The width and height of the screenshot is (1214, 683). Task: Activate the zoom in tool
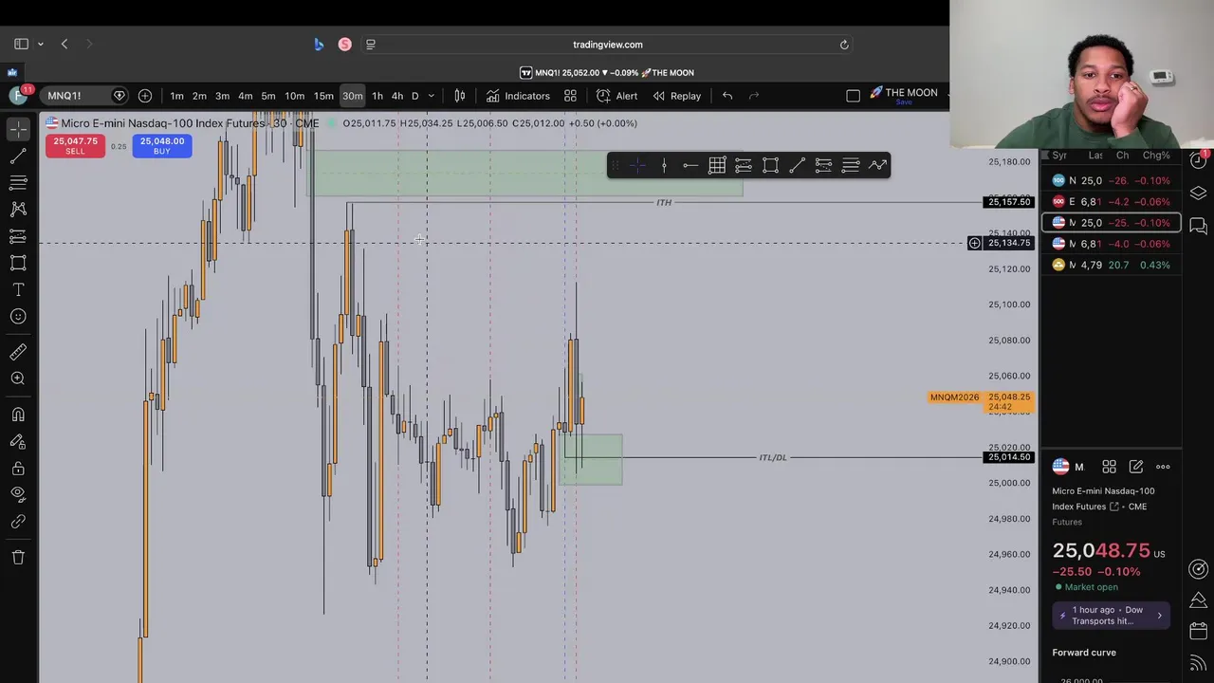click(18, 378)
